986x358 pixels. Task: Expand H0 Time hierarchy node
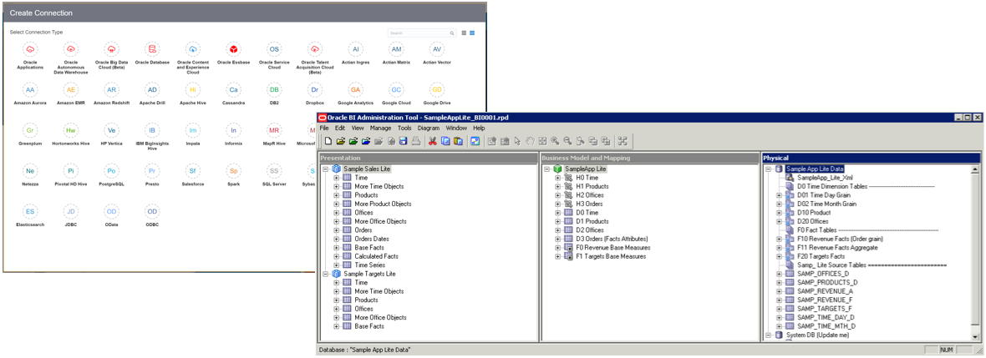558,178
